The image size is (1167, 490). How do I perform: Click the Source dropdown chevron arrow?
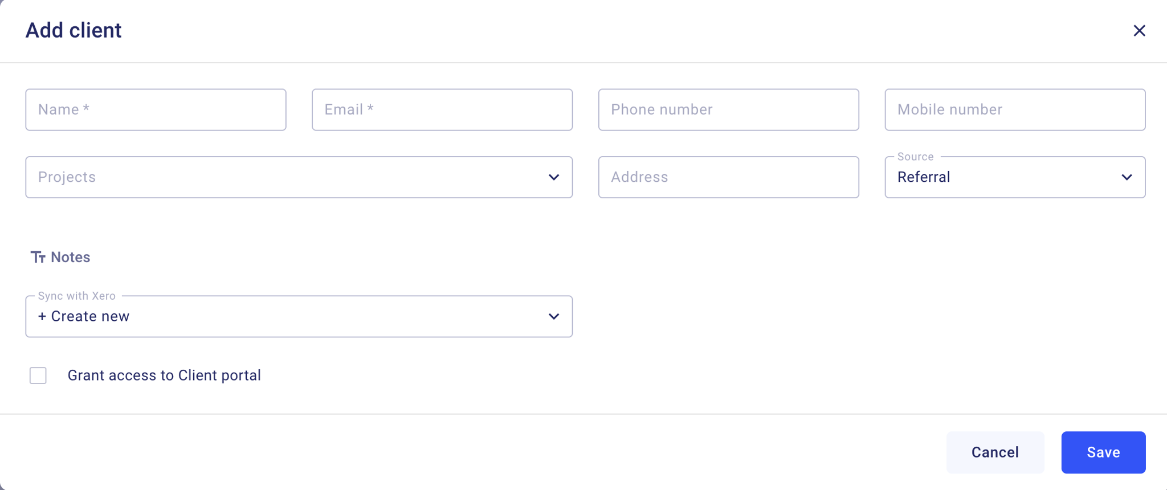click(x=1127, y=177)
